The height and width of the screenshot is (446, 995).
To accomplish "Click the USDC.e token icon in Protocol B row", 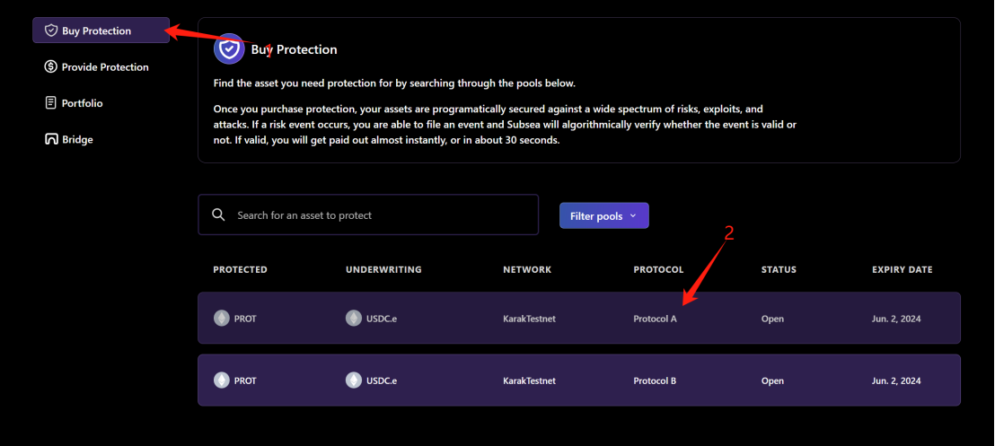I will [x=354, y=380].
